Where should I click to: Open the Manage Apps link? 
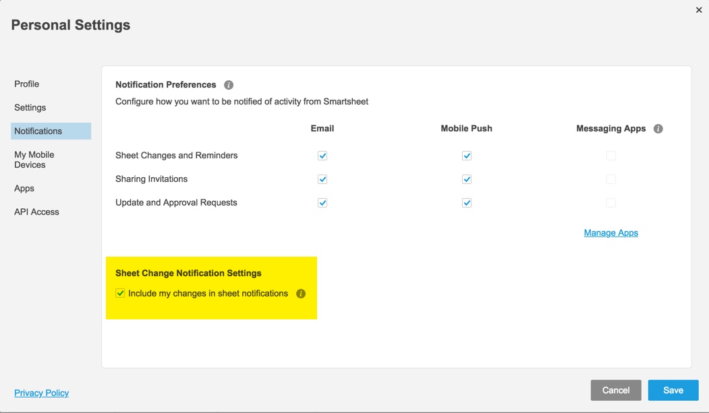611,232
